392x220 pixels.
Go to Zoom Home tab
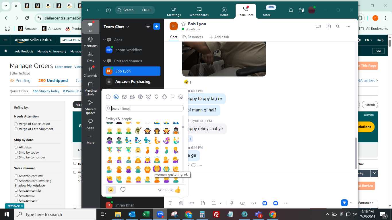pos(224,11)
